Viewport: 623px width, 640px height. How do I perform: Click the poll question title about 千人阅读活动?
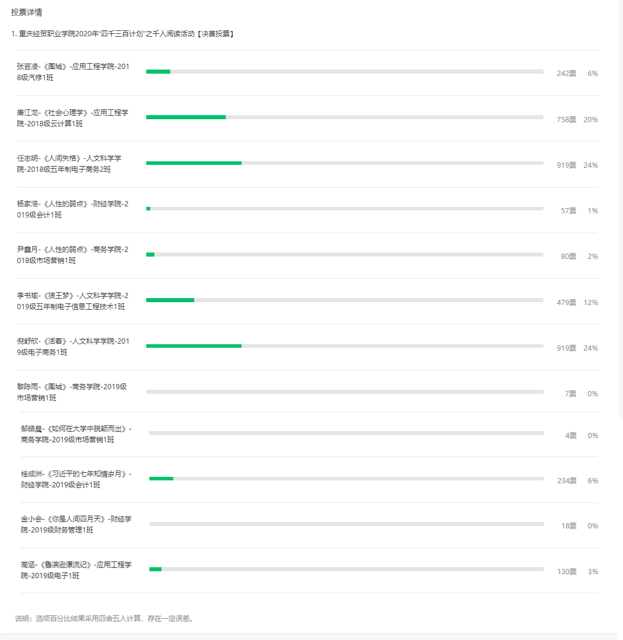pyautogui.click(x=123, y=34)
